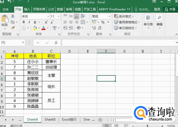This screenshot has width=178, height=127.
Task: Apply Percent Style format
Action: pyautogui.click(x=103, y=22)
